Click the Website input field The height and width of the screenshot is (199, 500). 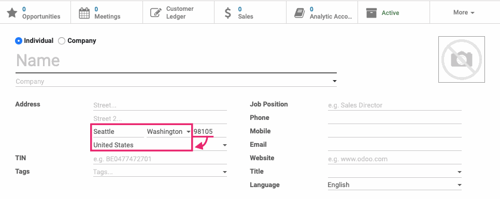coord(394,159)
